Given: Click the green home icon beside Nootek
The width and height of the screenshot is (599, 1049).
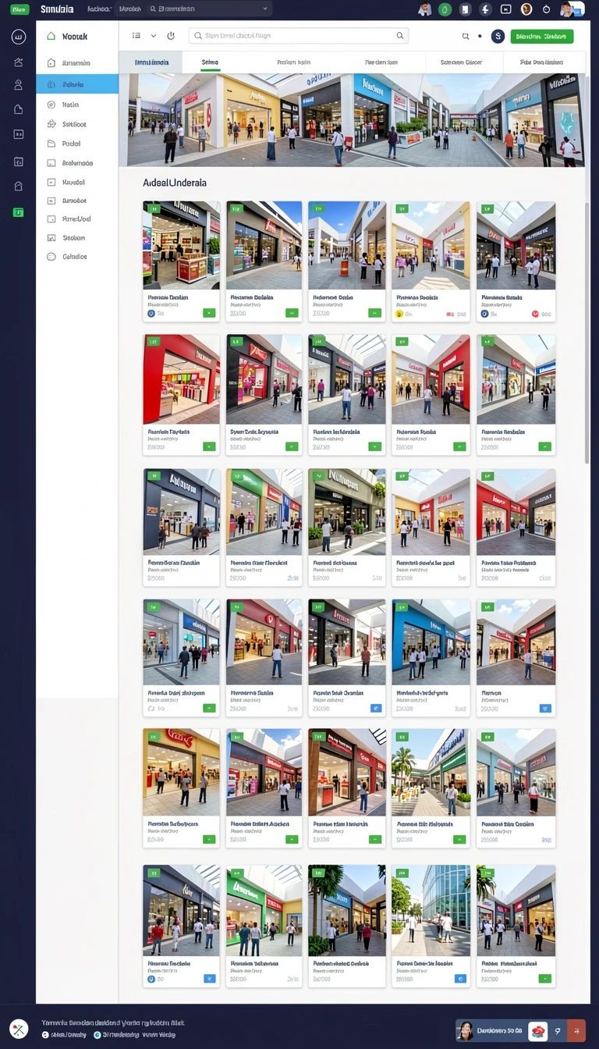Looking at the screenshot, I should [51, 36].
